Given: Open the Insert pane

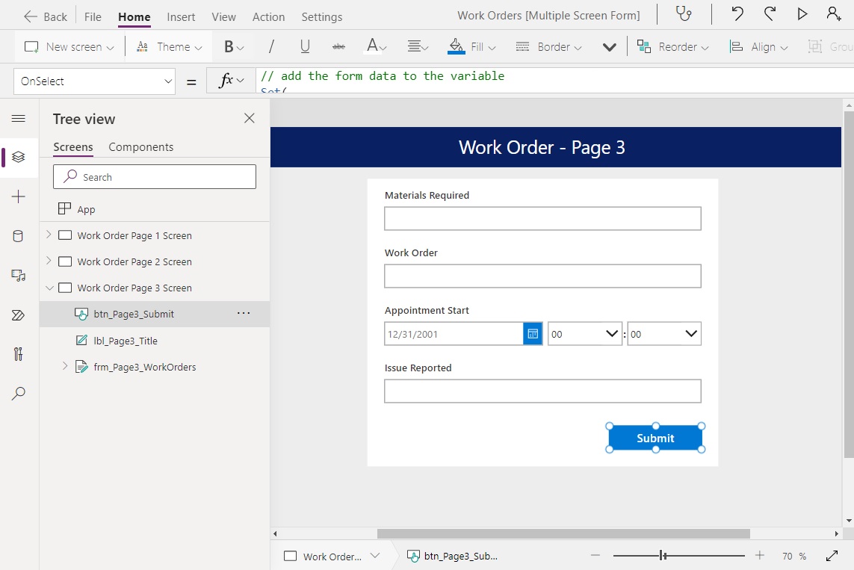Looking at the screenshot, I should (x=19, y=196).
